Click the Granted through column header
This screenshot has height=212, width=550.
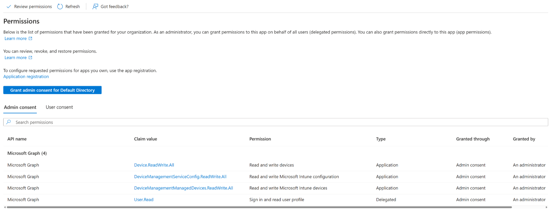473,139
